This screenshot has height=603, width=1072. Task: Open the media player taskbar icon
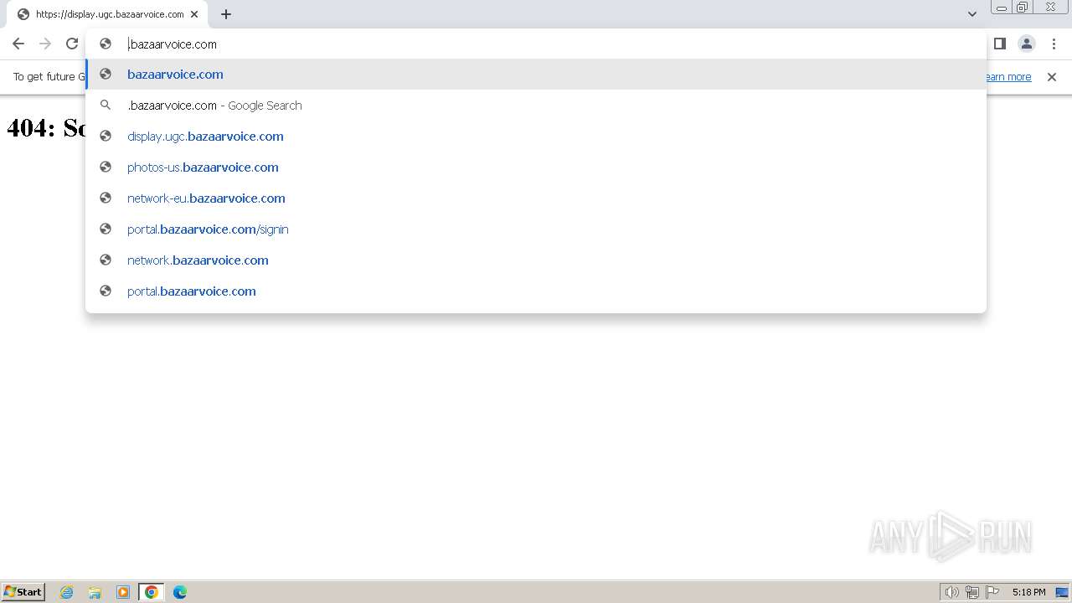point(123,592)
